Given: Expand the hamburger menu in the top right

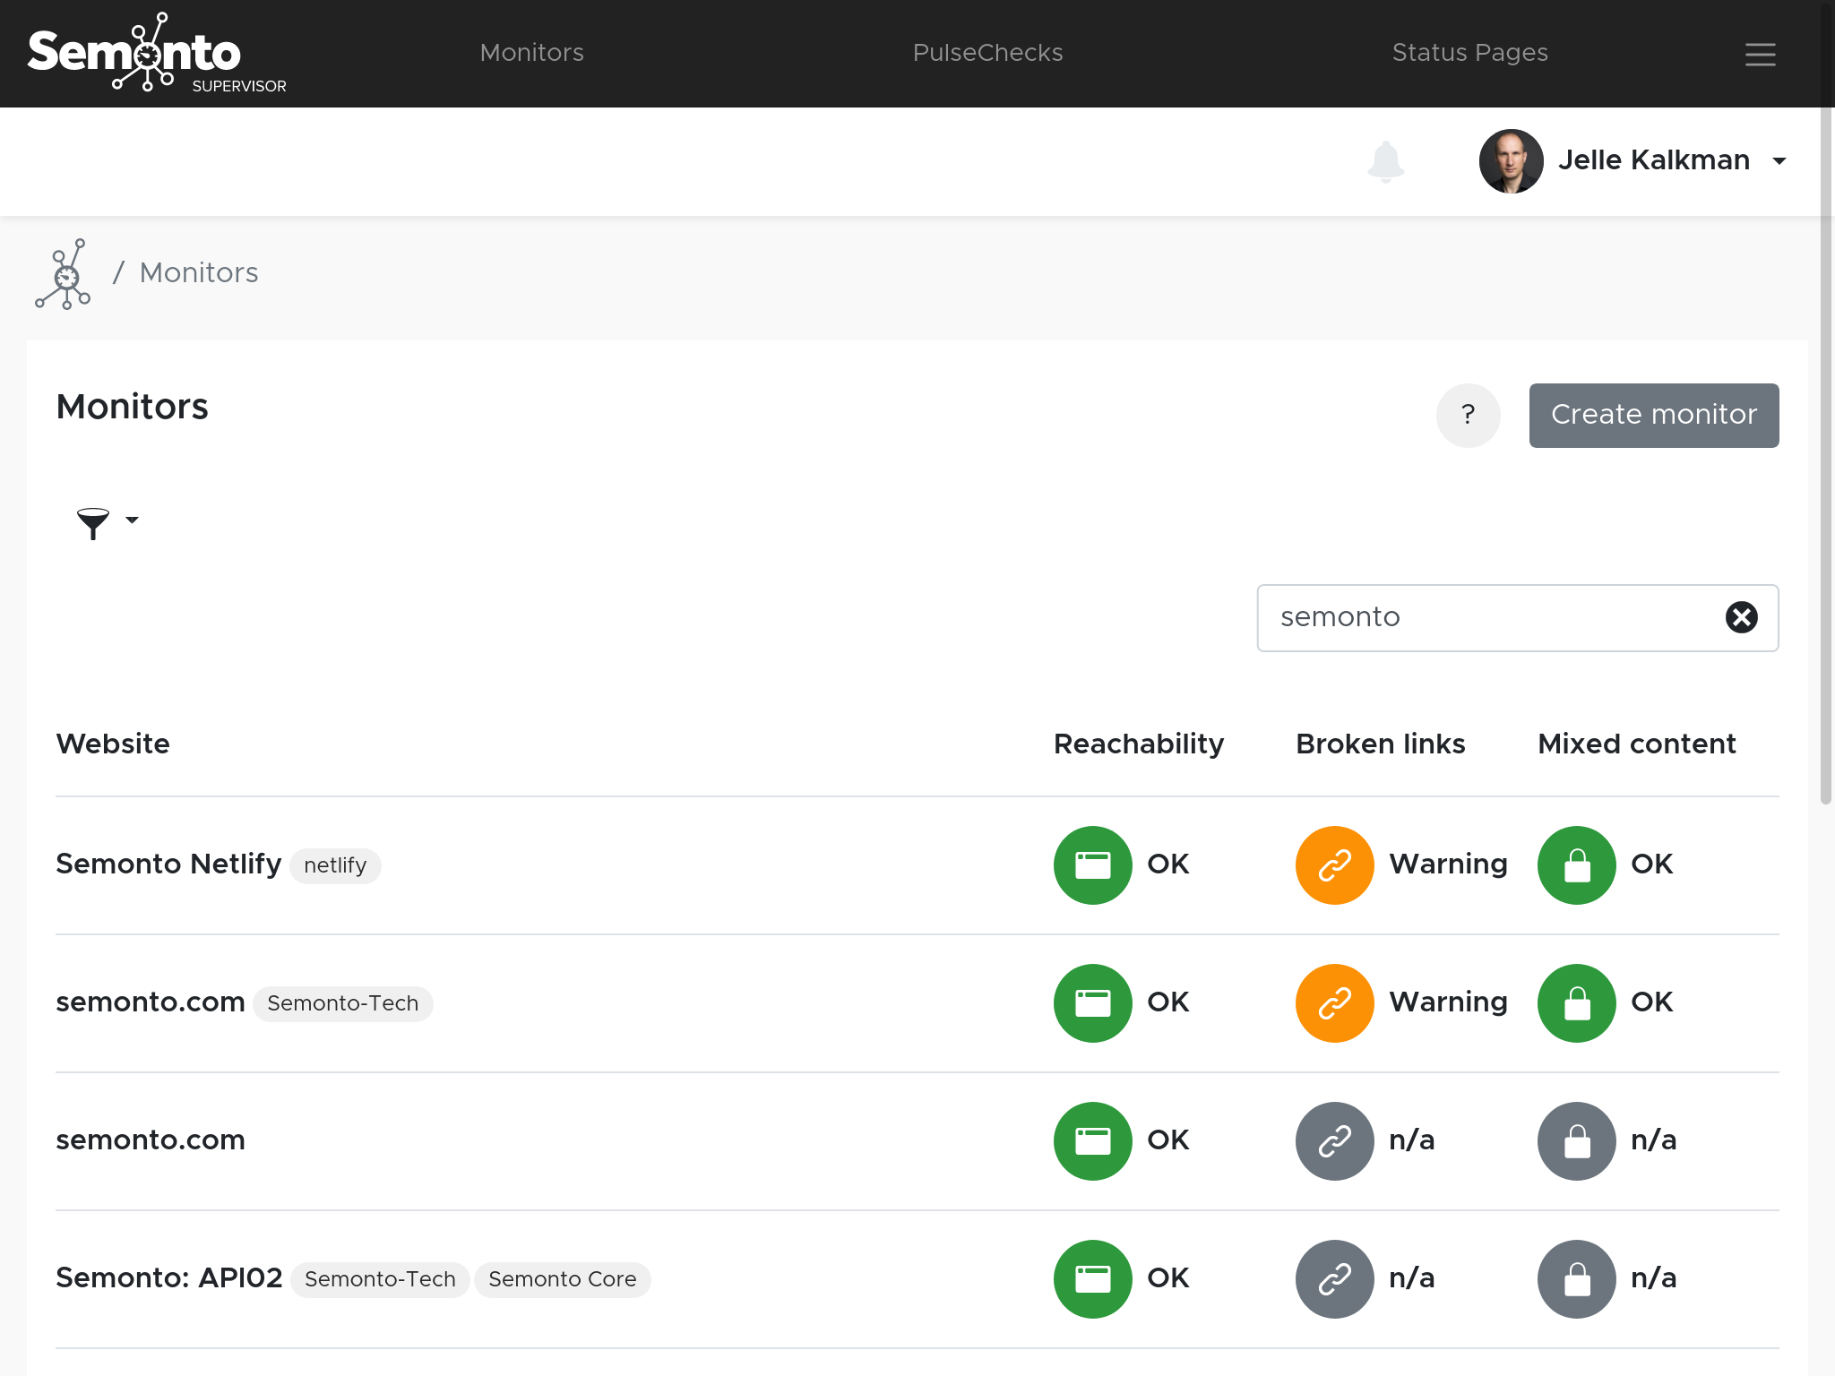Looking at the screenshot, I should tap(1760, 54).
